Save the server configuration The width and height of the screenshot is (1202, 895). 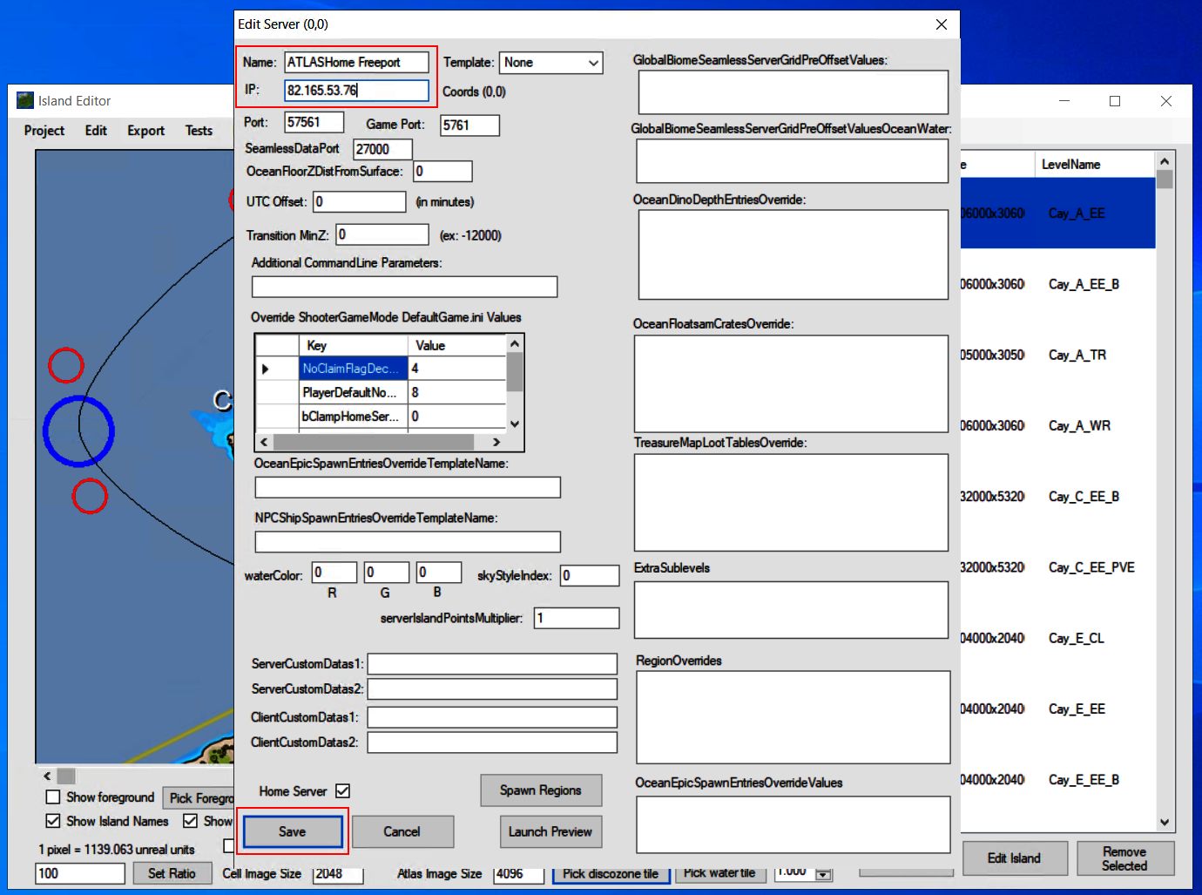pos(292,831)
